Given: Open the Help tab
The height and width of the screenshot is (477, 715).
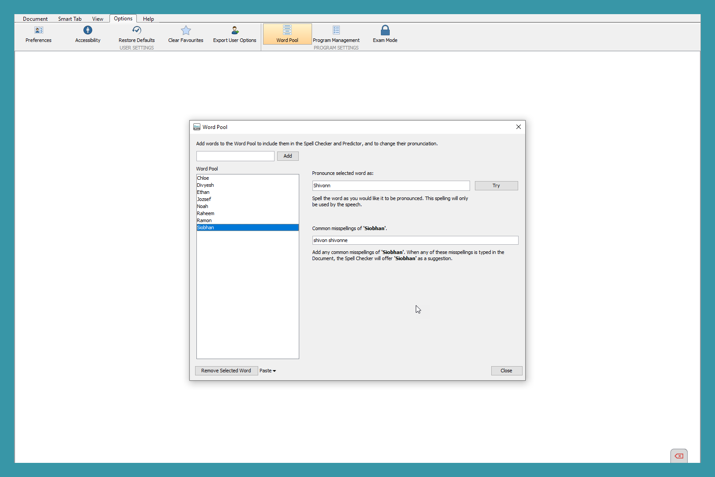Looking at the screenshot, I should tap(148, 19).
